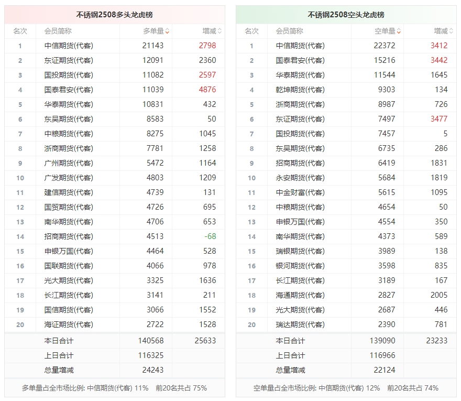Screen dimensions: 461x401
Task: Click 不锈钢2508多头龙虎榜 title
Action: [115, 15]
